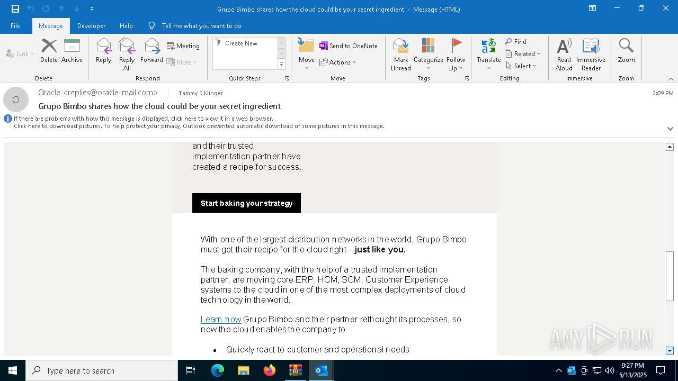This screenshot has height=381, width=678.
Task: Click the volume tray icon
Action: pos(610,370)
